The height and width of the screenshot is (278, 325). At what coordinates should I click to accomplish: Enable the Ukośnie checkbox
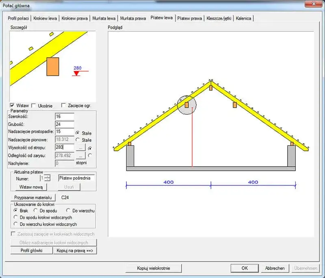[34, 106]
